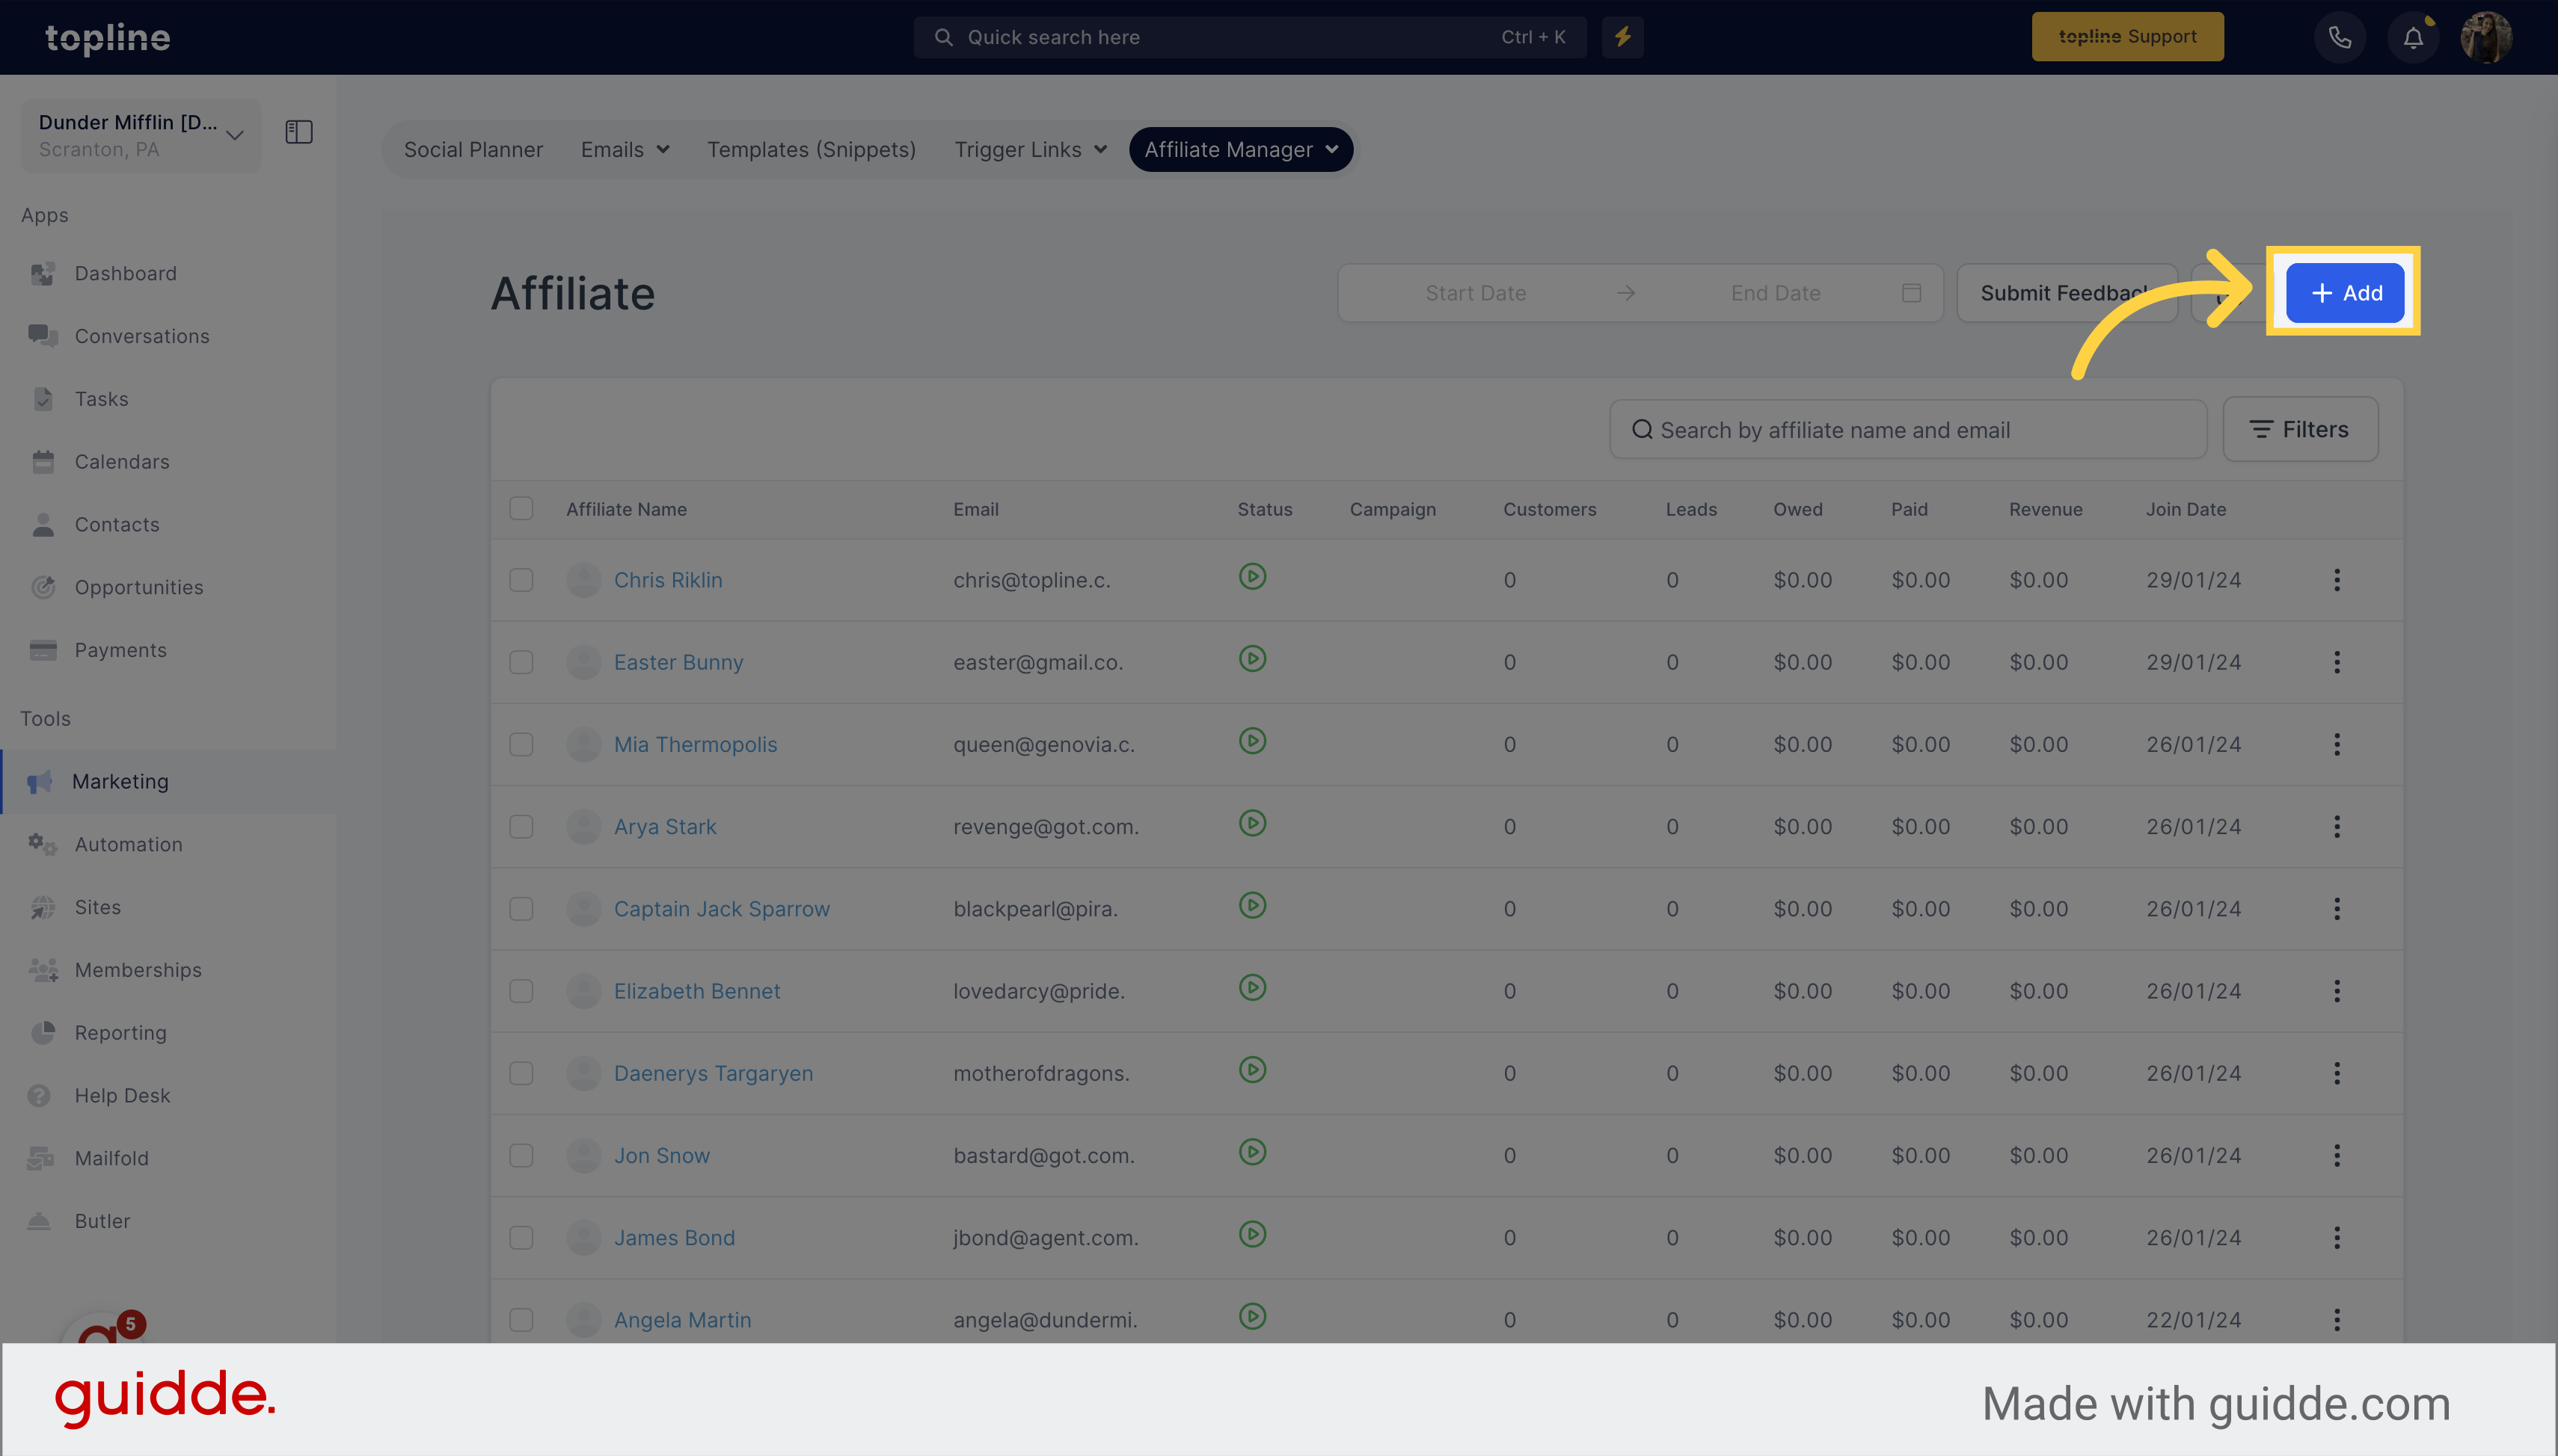Image resolution: width=2558 pixels, height=1456 pixels.
Task: Expand the Emails dropdown menu
Action: click(625, 150)
